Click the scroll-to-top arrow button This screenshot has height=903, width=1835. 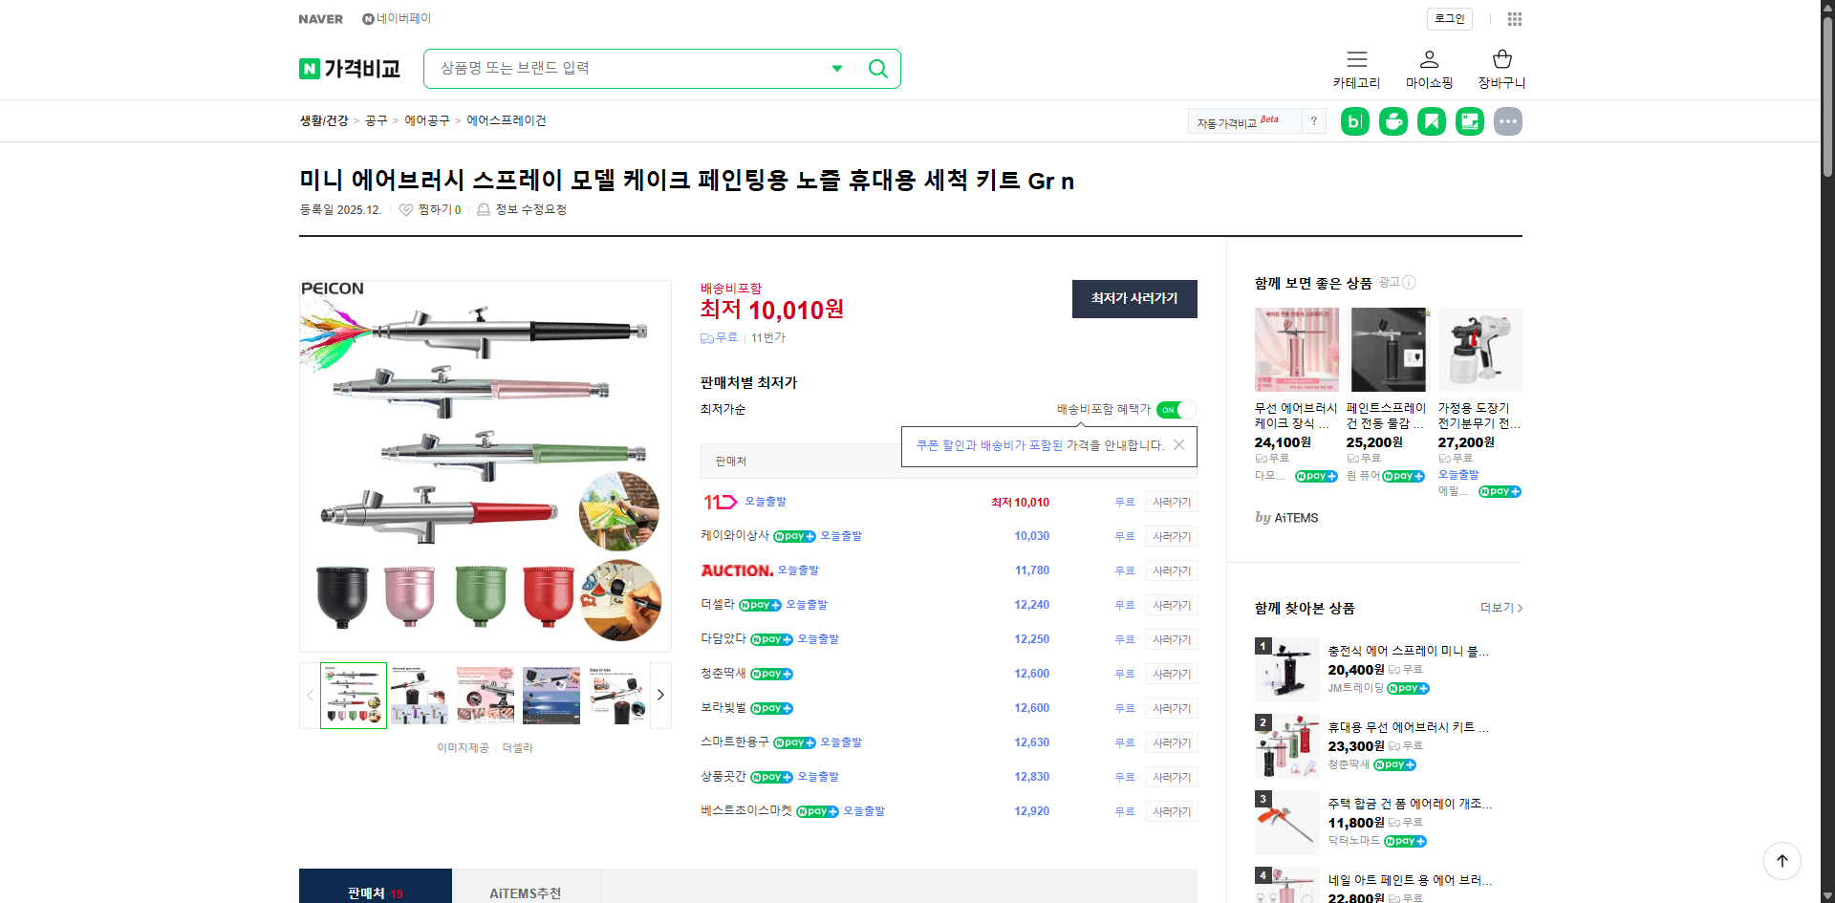pyautogui.click(x=1781, y=861)
